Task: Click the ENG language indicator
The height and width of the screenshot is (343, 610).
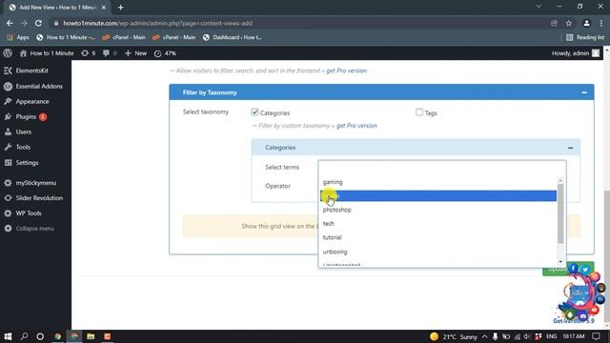Action: pos(551,336)
